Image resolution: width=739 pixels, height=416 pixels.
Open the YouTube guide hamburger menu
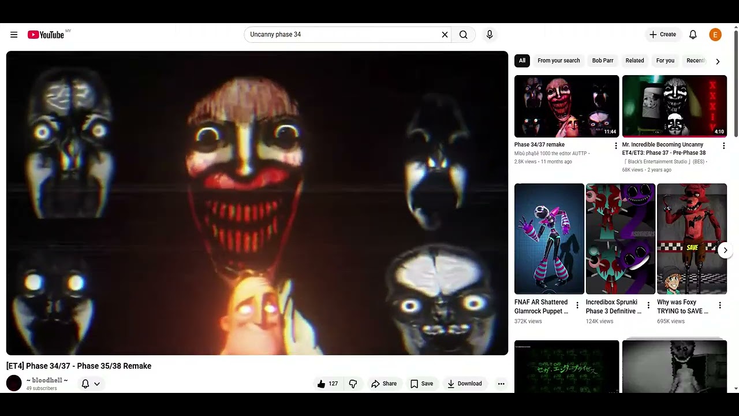point(14,35)
